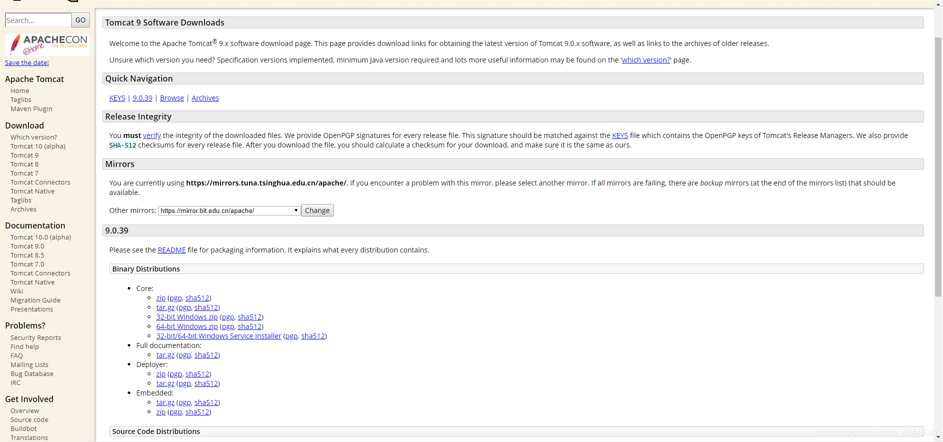
Task: Open Tomcat 8 download sidebar link
Action: coord(25,164)
